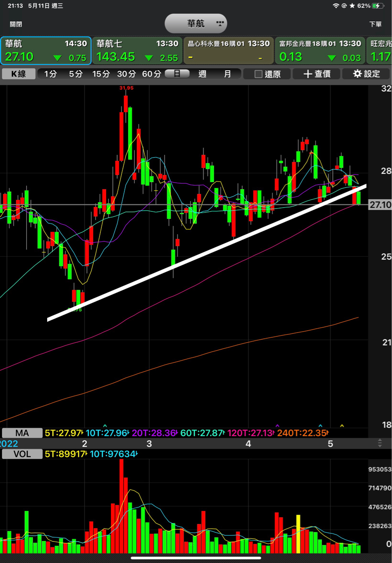Switch to 月 monthly timeframe
This screenshot has width=392, height=563.
click(x=227, y=74)
